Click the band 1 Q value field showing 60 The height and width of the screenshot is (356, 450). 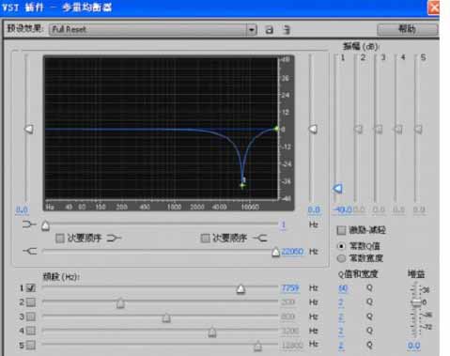click(343, 288)
